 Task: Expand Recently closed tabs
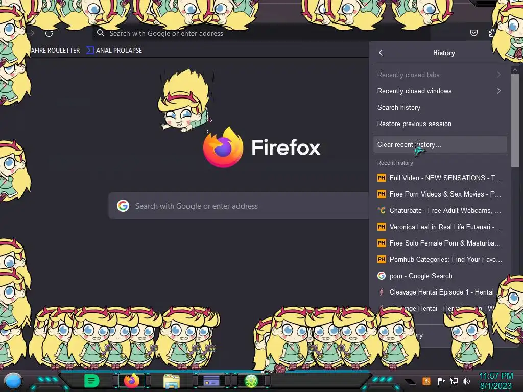440,75
